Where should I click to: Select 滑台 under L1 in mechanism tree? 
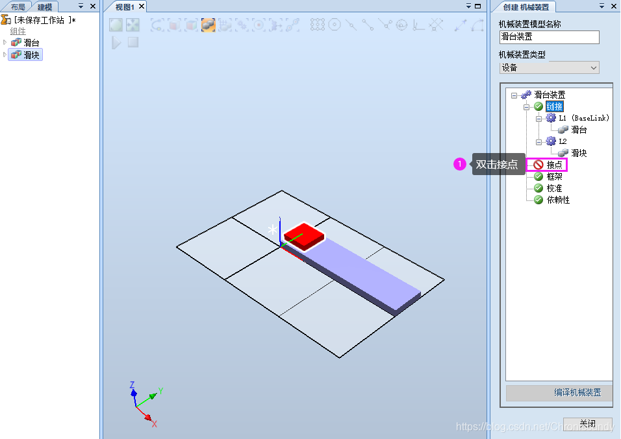[579, 130]
